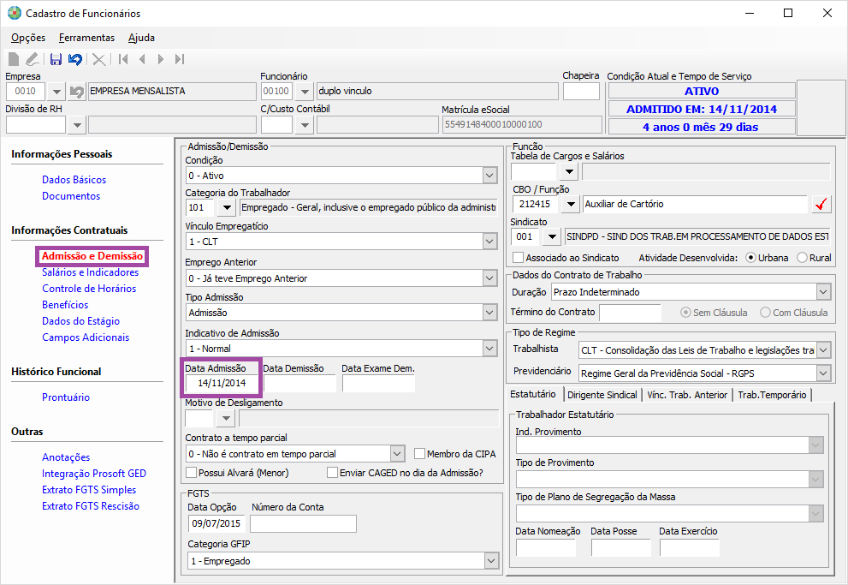This screenshot has width=848, height=585.
Task: Go to the previous record
Action: click(142, 59)
